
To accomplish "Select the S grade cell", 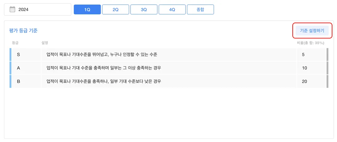I will click(18, 55).
